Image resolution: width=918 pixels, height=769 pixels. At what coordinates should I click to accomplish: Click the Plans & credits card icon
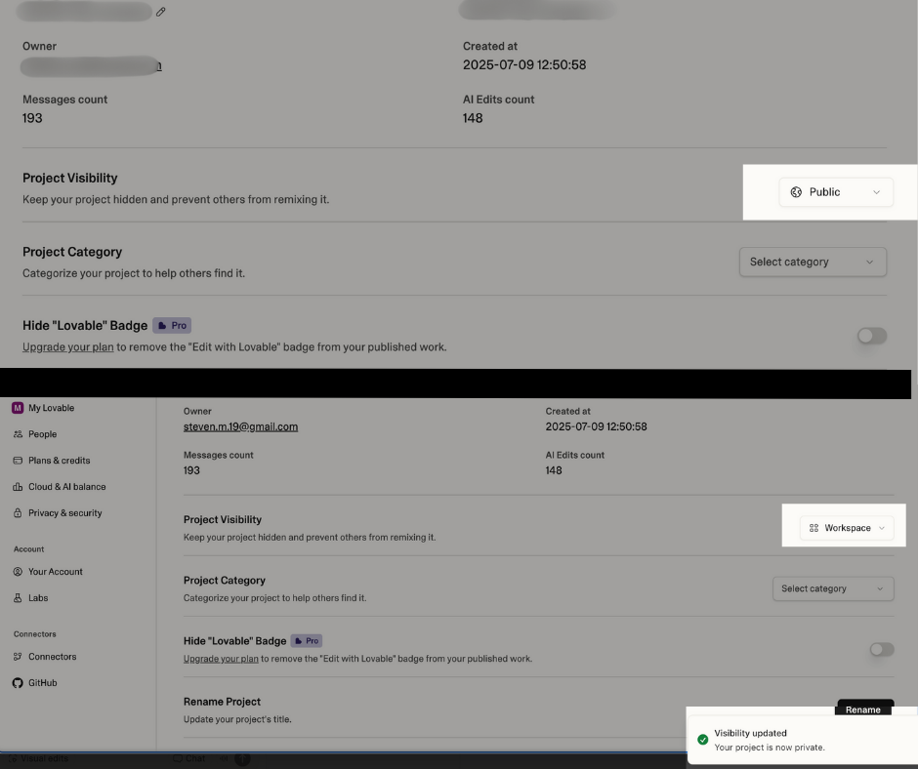18,461
